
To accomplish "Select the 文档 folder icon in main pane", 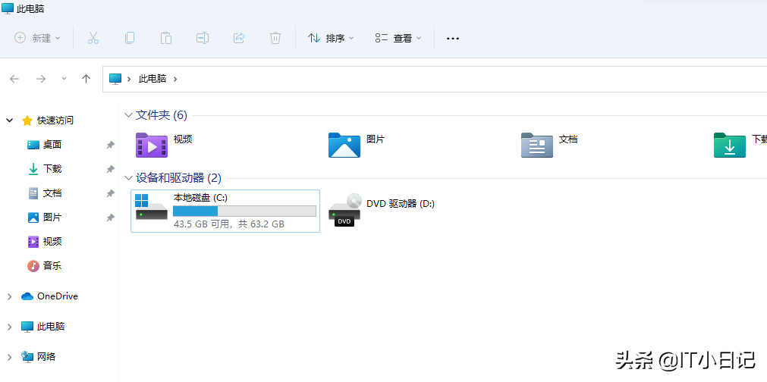I will pos(537,145).
